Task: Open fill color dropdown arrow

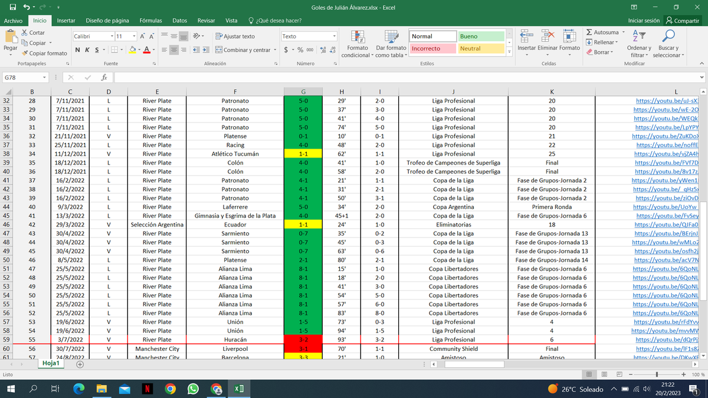Action: point(139,50)
